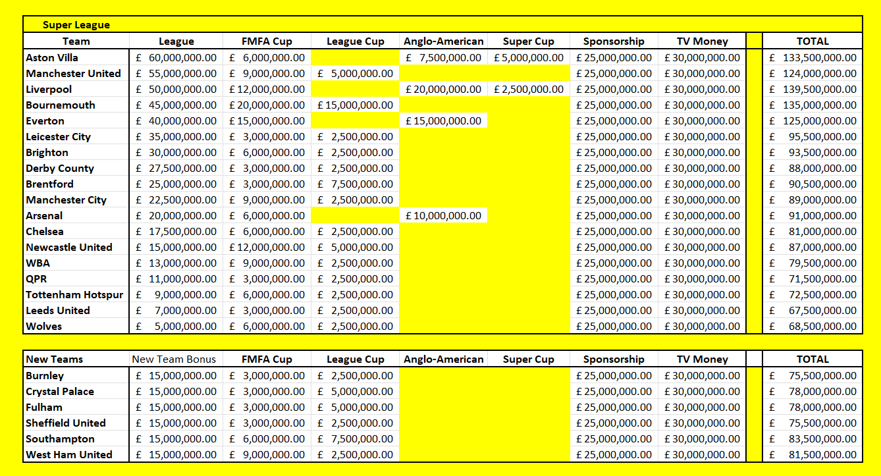
Task: Select Bournemouth's FMFA Cup £20,000,000.00 cell
Action: (x=267, y=105)
